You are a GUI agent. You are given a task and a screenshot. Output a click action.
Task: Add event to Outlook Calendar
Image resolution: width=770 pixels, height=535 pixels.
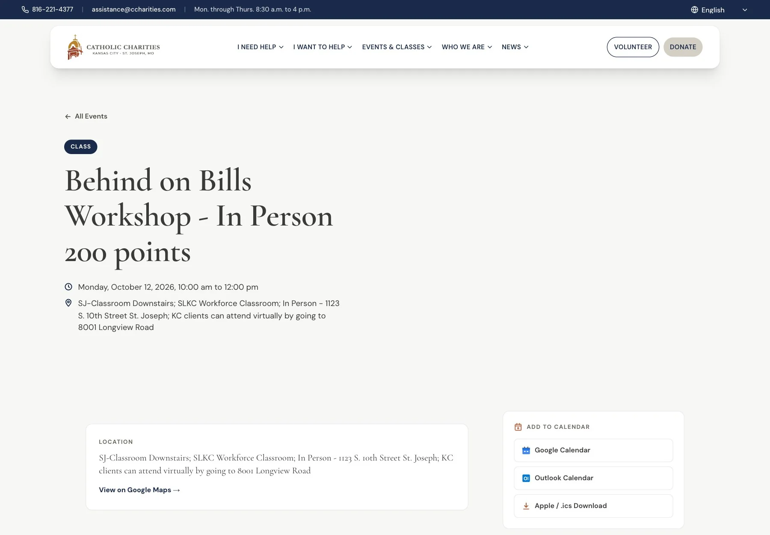(x=593, y=478)
